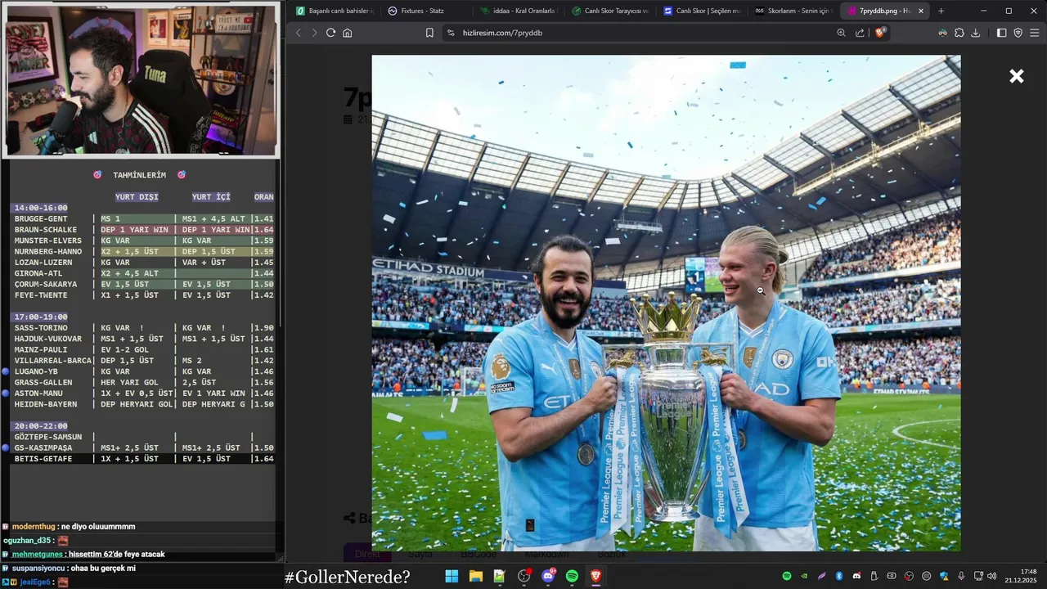The image size is (1047, 589).
Task: Click the trophy photo in lightbox
Action: coord(666,303)
